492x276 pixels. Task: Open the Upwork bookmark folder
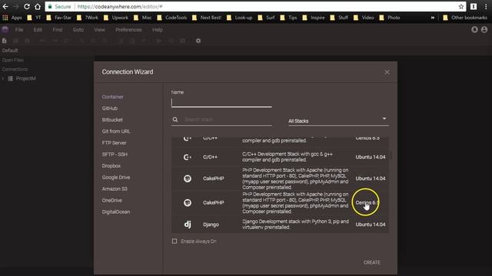point(116,18)
